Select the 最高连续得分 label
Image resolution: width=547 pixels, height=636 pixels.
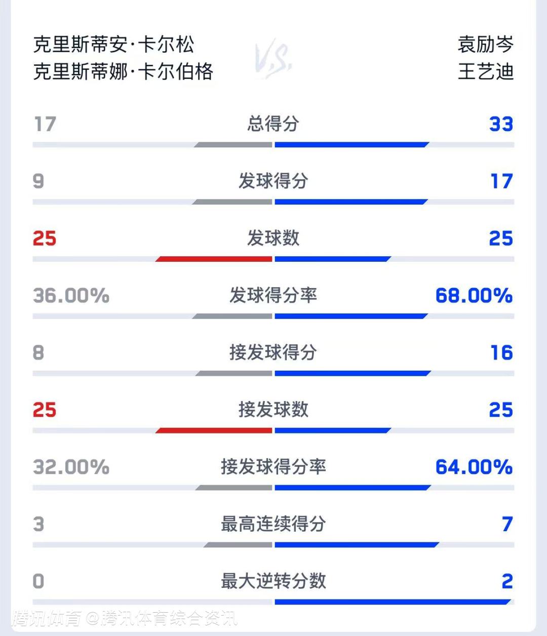coord(273,524)
